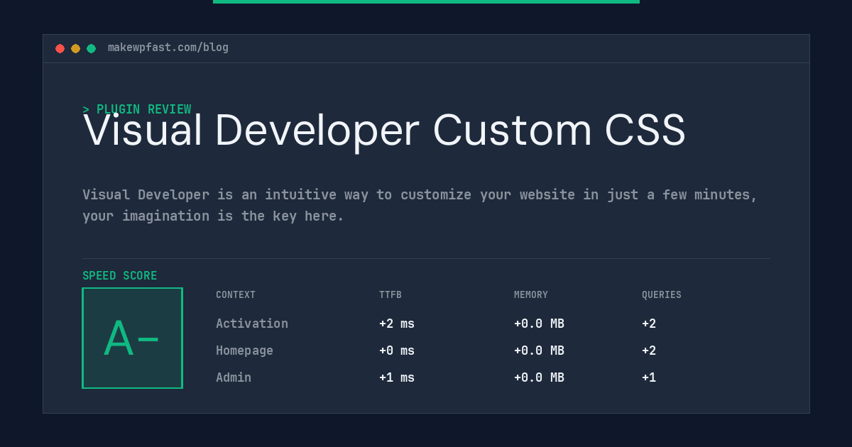Select the '> PLUGIN REVIEW' label

(x=137, y=109)
